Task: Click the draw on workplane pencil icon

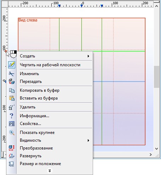Action: (x=12, y=65)
